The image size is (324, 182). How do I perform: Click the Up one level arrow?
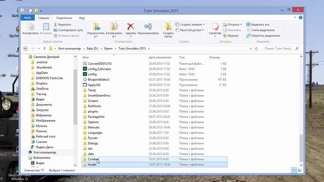pos(45,49)
